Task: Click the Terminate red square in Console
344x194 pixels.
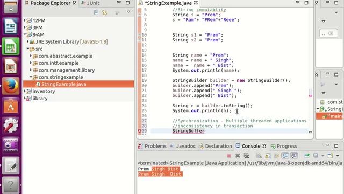Action: pos(229,156)
